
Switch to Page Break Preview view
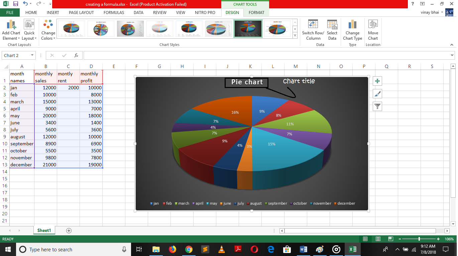click(390, 239)
